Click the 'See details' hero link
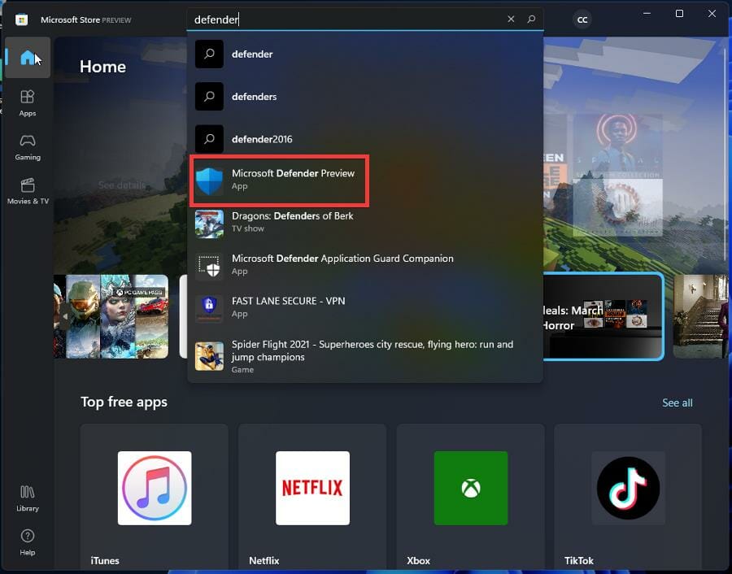The height and width of the screenshot is (574, 732). click(121, 185)
